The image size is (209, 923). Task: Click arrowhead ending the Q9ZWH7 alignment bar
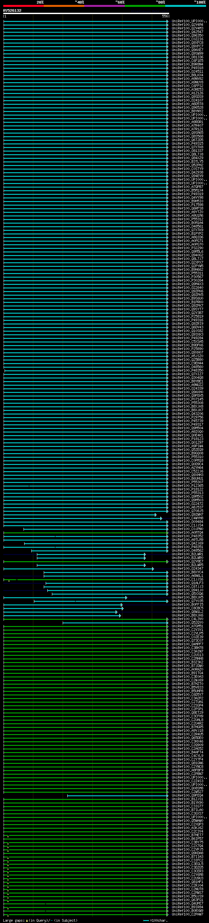tap(156, 514)
